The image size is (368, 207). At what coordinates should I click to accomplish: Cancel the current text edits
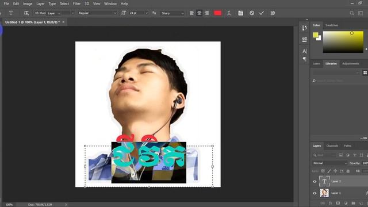[252, 13]
